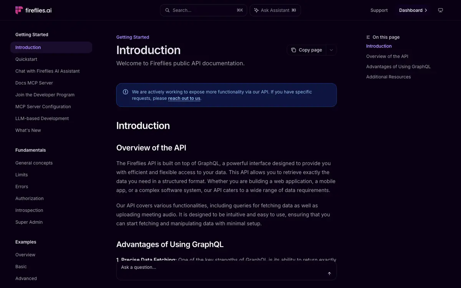461x288 pixels.
Task: Click the search magnifier icon
Action: click(x=167, y=10)
